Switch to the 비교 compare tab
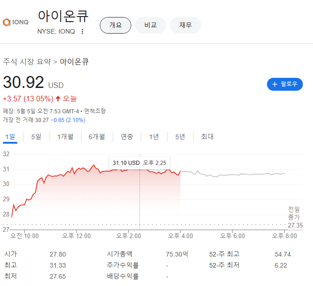313x286 pixels. 151,25
